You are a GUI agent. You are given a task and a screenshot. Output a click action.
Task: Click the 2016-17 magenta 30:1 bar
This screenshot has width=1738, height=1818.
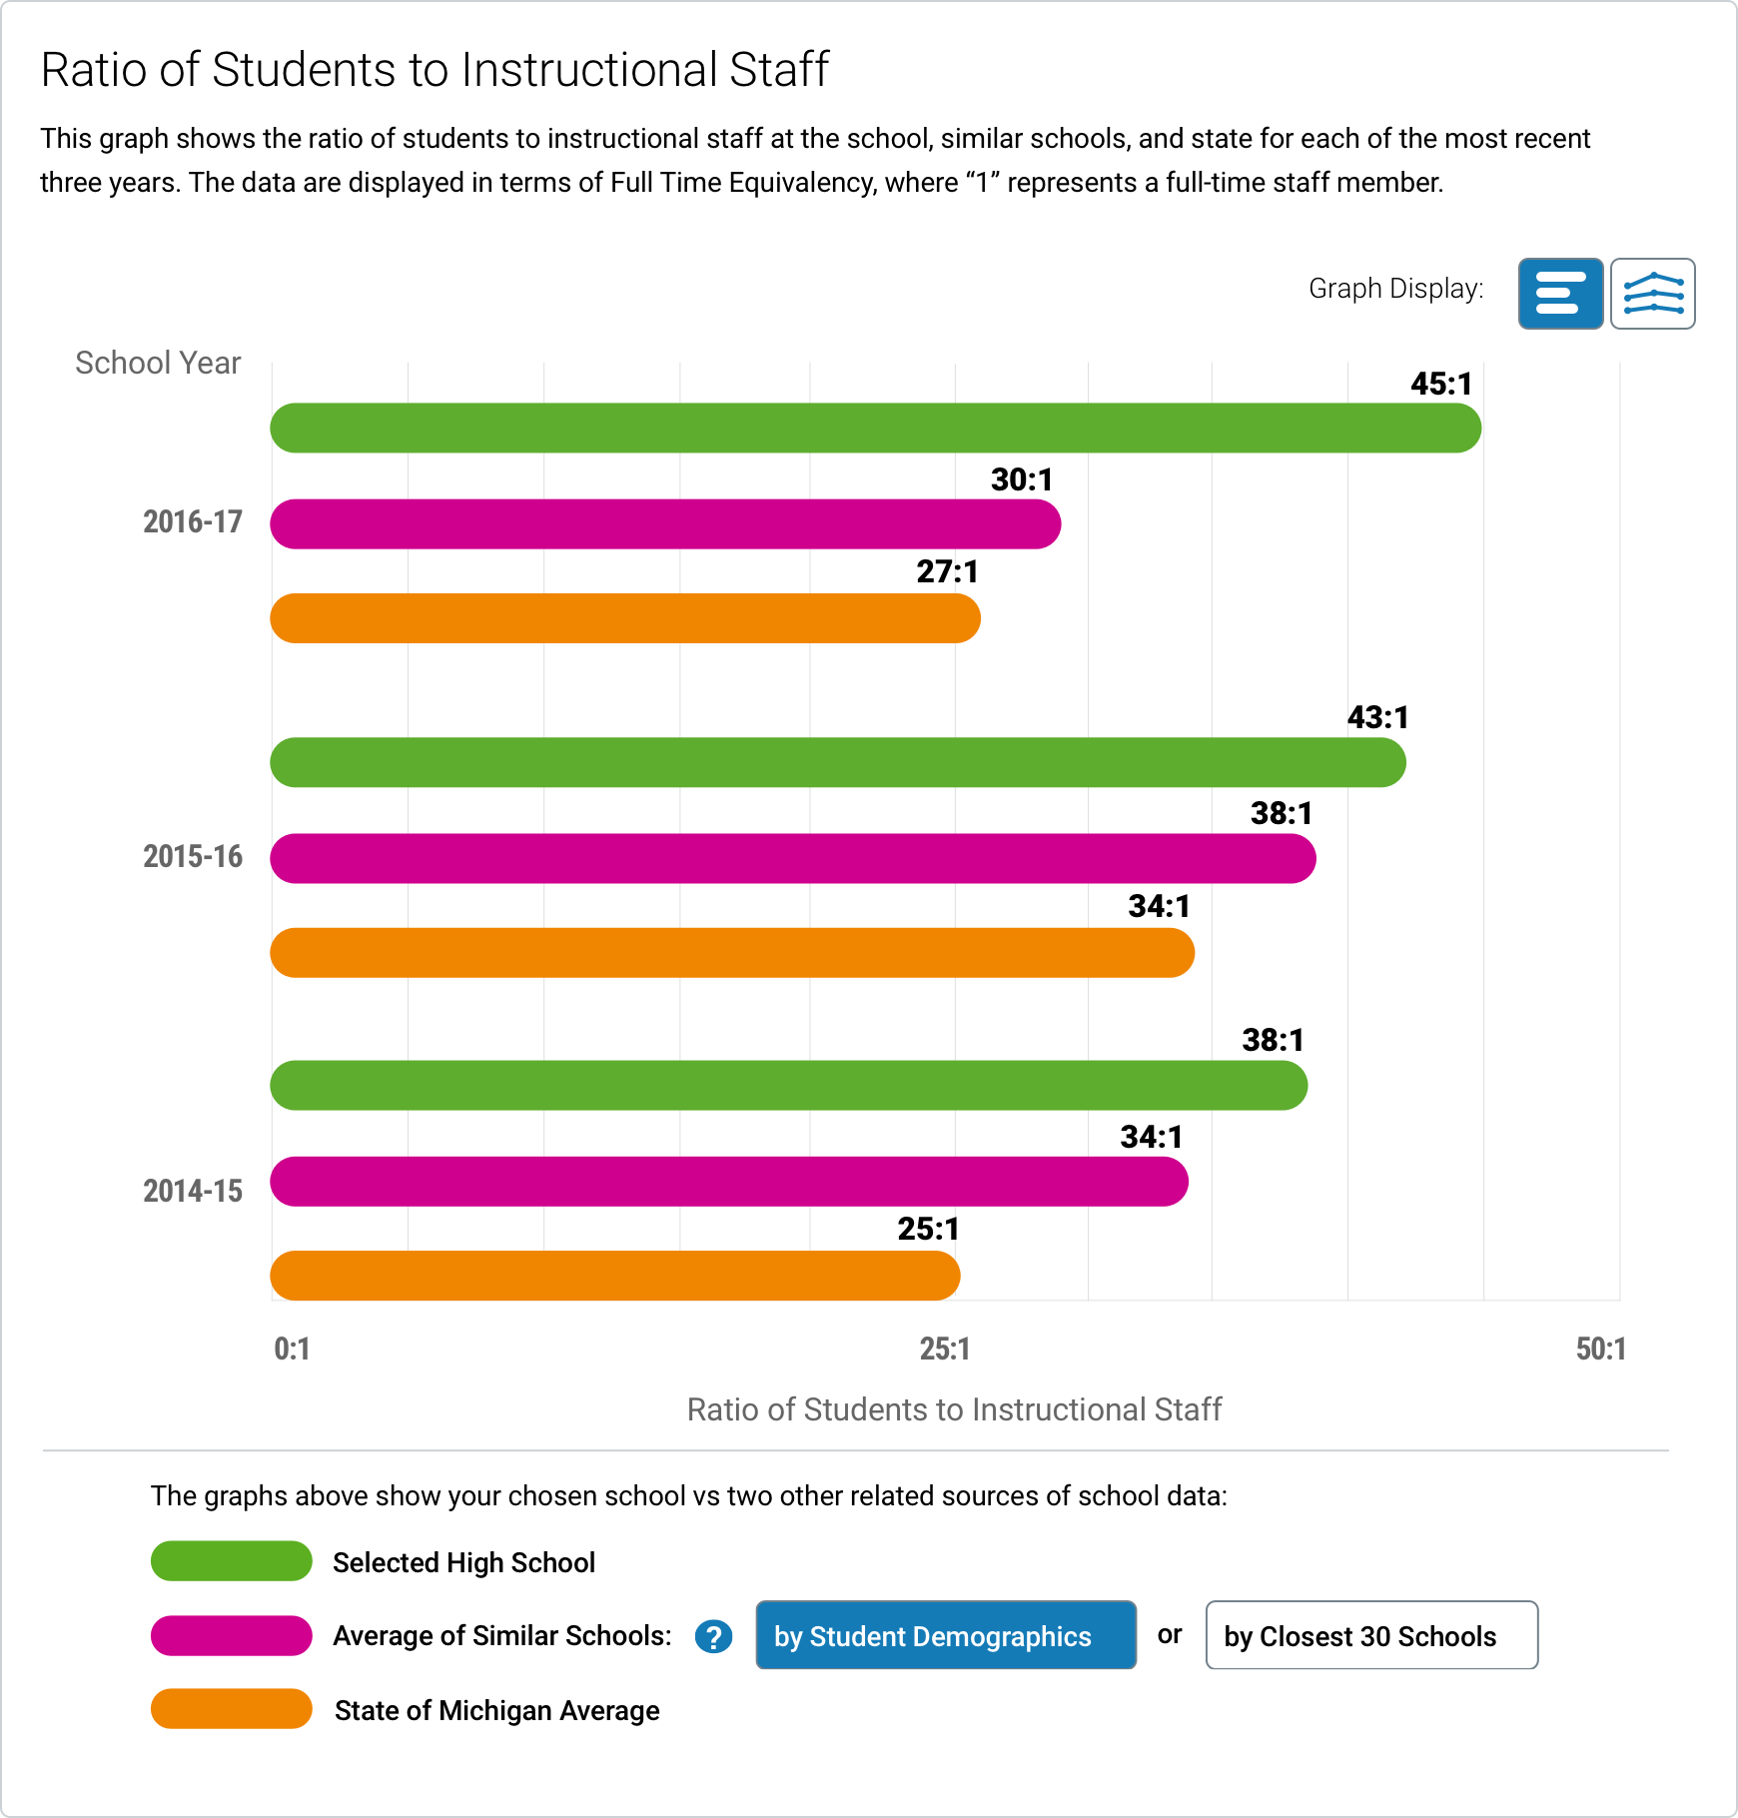665,524
